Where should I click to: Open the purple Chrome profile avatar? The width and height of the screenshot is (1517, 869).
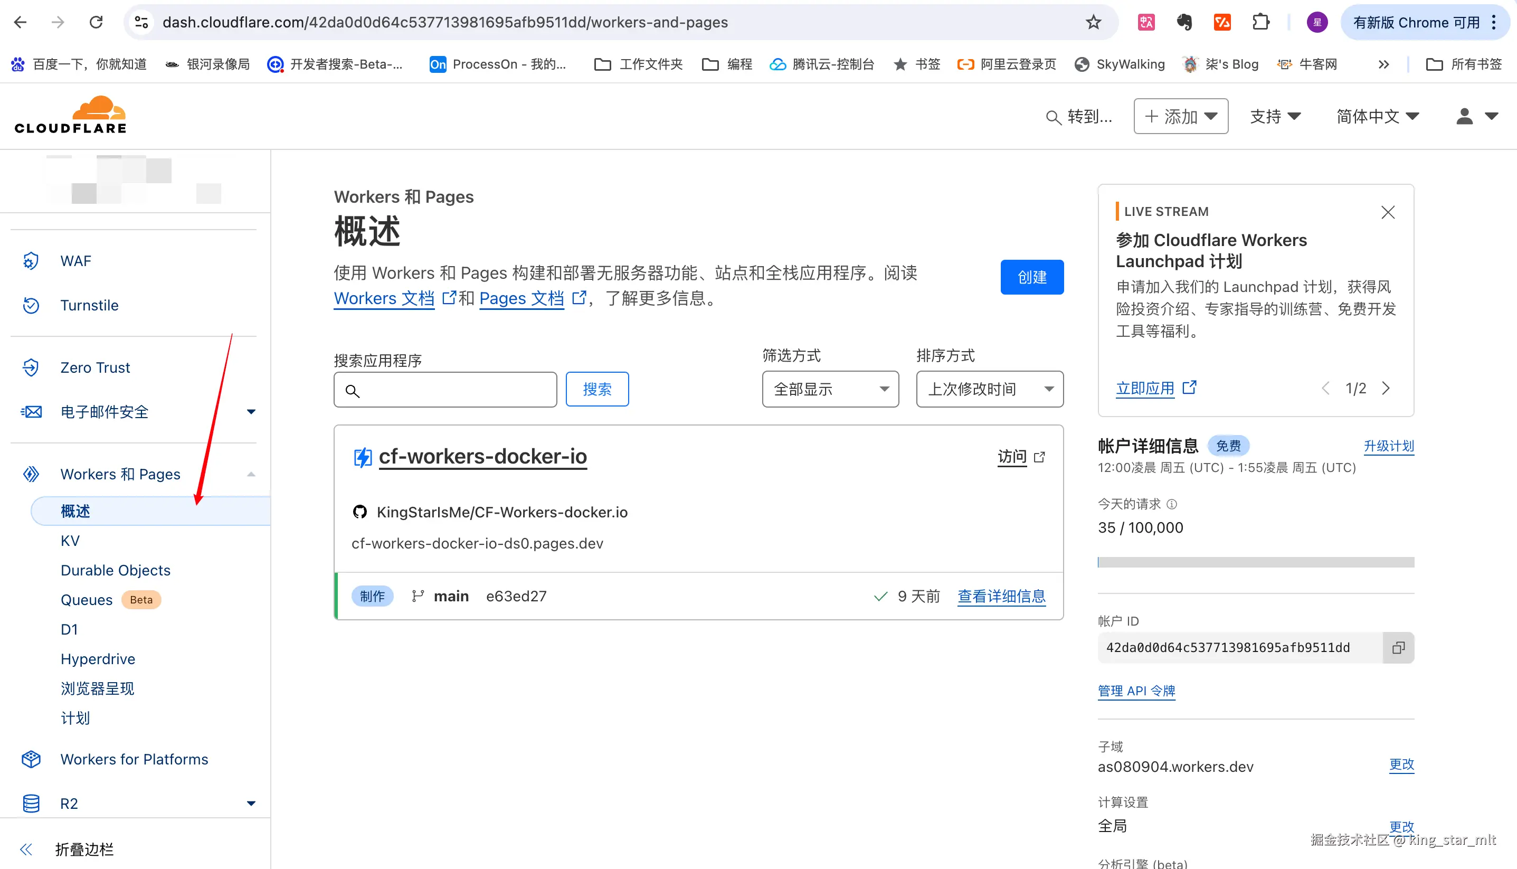tap(1316, 23)
